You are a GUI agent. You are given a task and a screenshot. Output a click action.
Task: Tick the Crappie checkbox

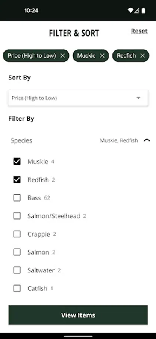(17, 234)
